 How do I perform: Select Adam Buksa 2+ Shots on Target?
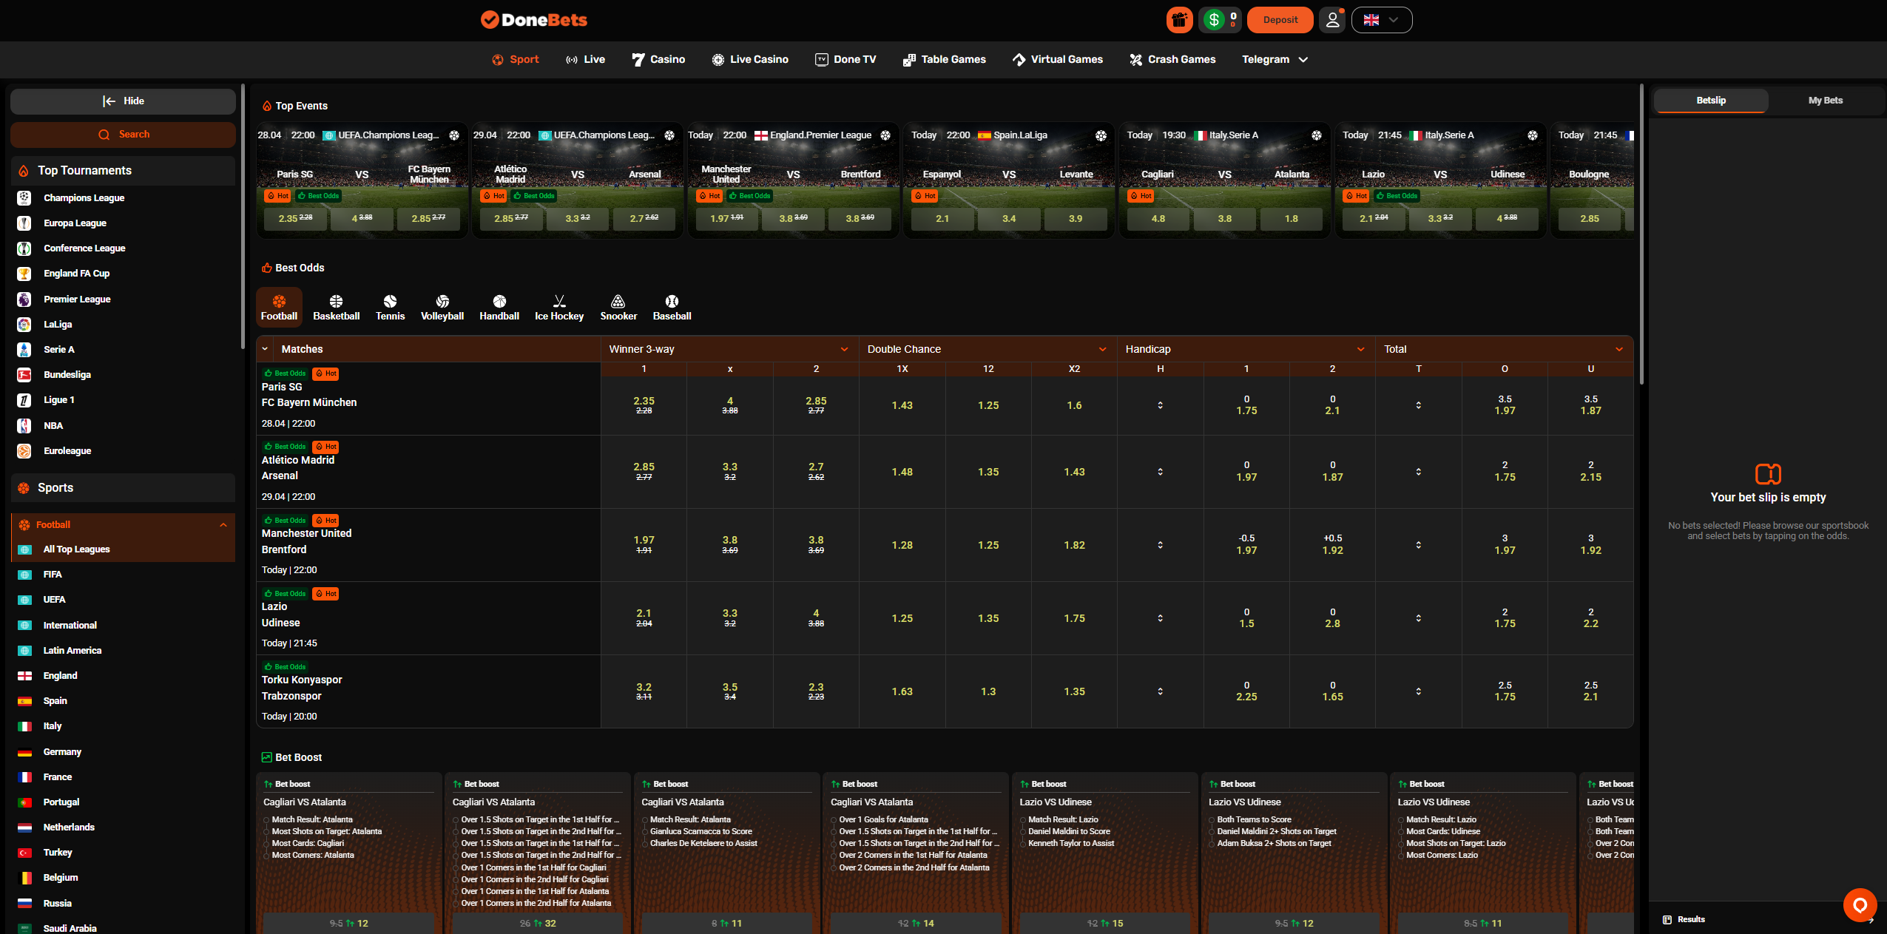[1274, 843]
